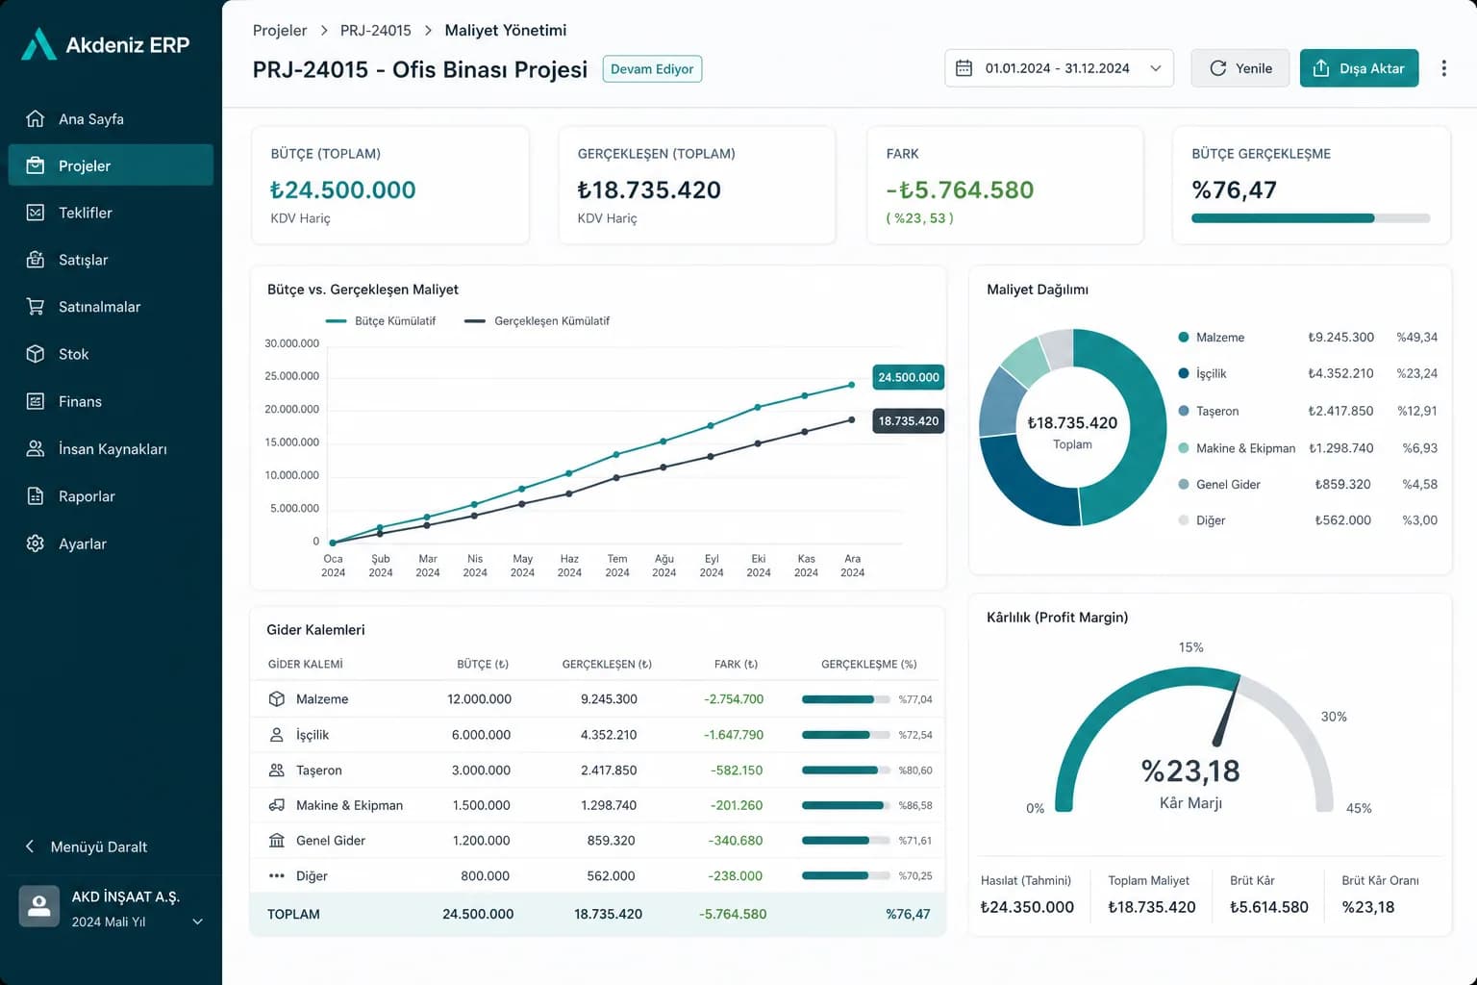Expand the date range dropdown chevron
Screen dimensions: 1477x985
1156,68
